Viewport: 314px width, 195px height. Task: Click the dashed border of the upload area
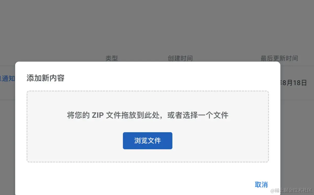148,91
